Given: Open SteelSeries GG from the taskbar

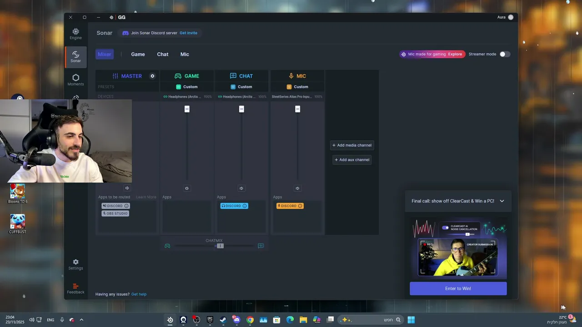Looking at the screenshot, I should coord(170,320).
